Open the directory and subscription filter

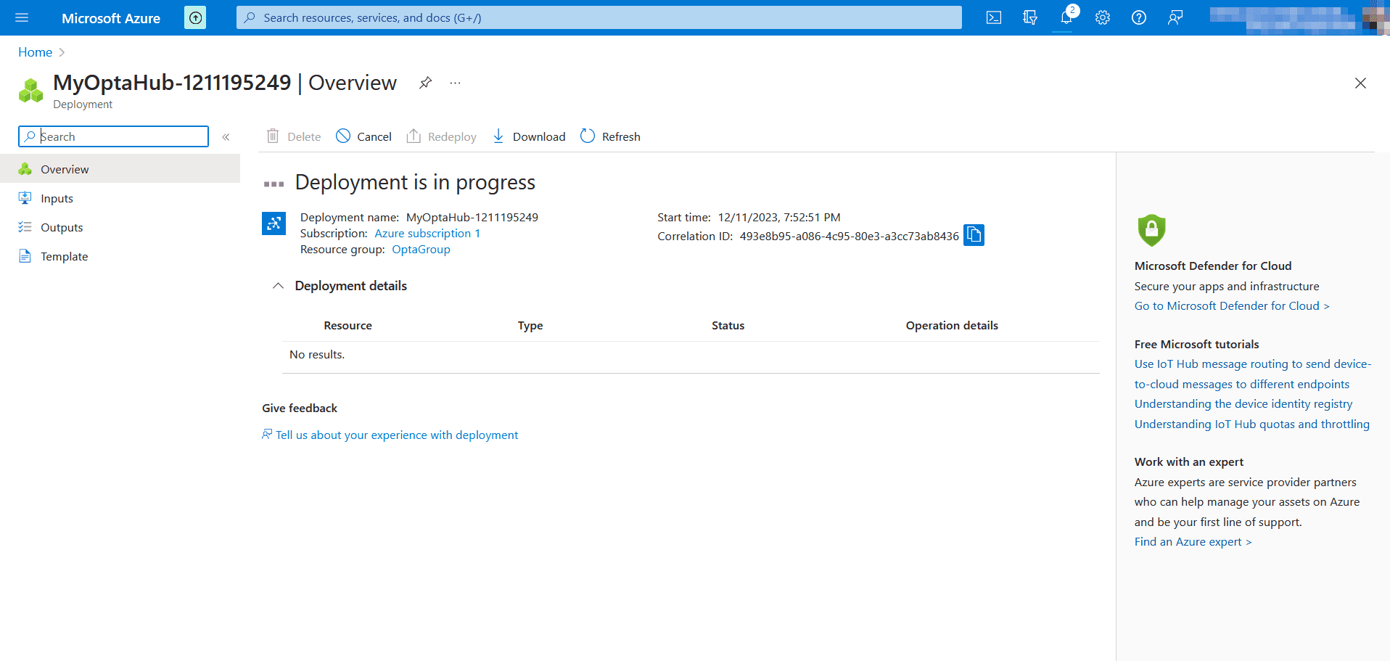point(1029,17)
